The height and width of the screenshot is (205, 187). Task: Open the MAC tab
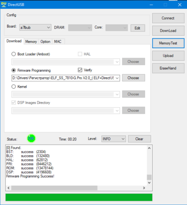pos(58,42)
